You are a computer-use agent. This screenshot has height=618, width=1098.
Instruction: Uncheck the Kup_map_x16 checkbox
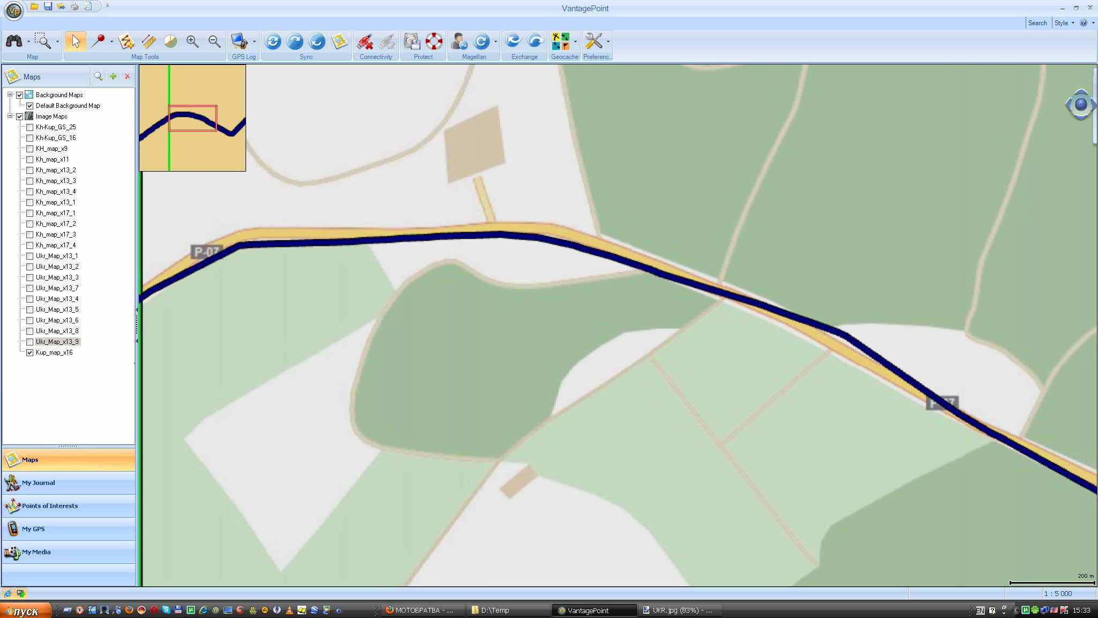click(30, 352)
